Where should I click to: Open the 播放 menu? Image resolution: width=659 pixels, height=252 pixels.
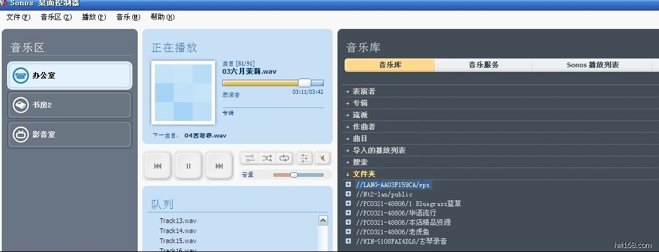tap(93, 17)
